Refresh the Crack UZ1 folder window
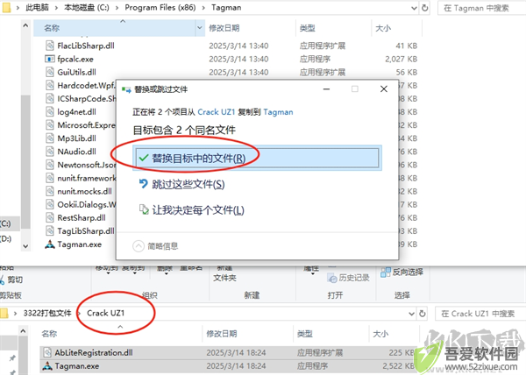The width and height of the screenshot is (526, 375). pos(423,314)
